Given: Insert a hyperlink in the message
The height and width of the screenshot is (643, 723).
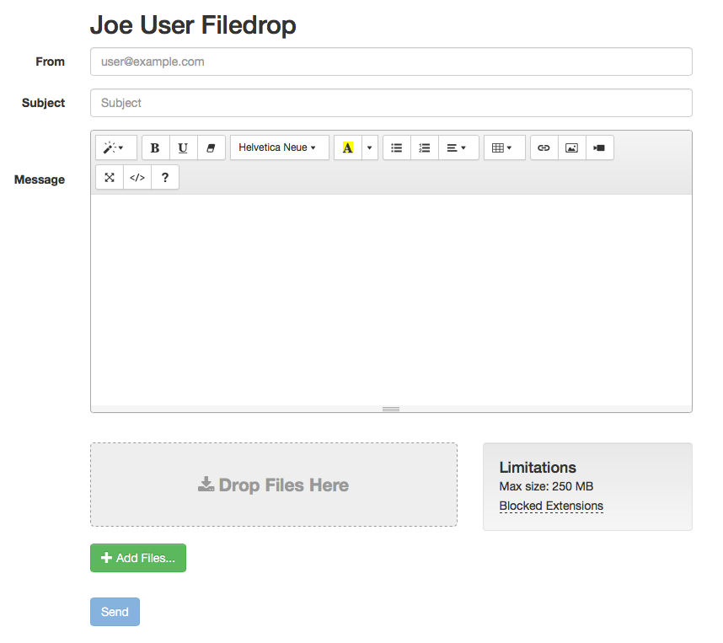Looking at the screenshot, I should coord(544,147).
